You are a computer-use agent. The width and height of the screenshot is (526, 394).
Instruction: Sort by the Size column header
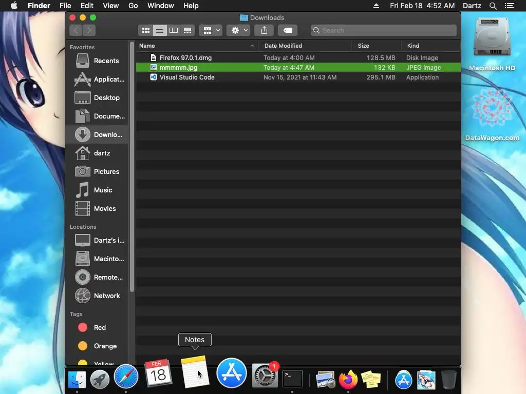click(377, 46)
